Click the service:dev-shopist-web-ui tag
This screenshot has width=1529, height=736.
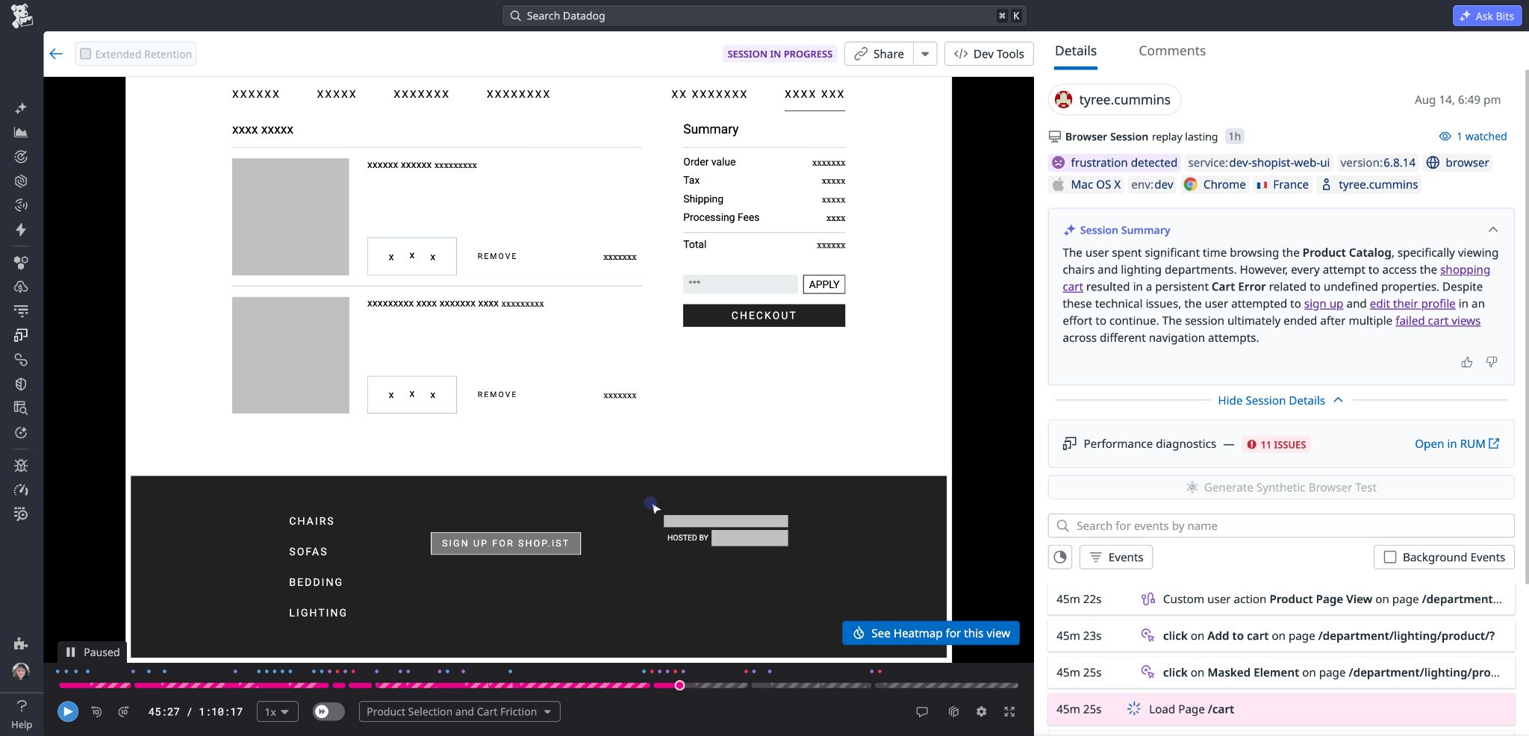pyautogui.click(x=1258, y=163)
